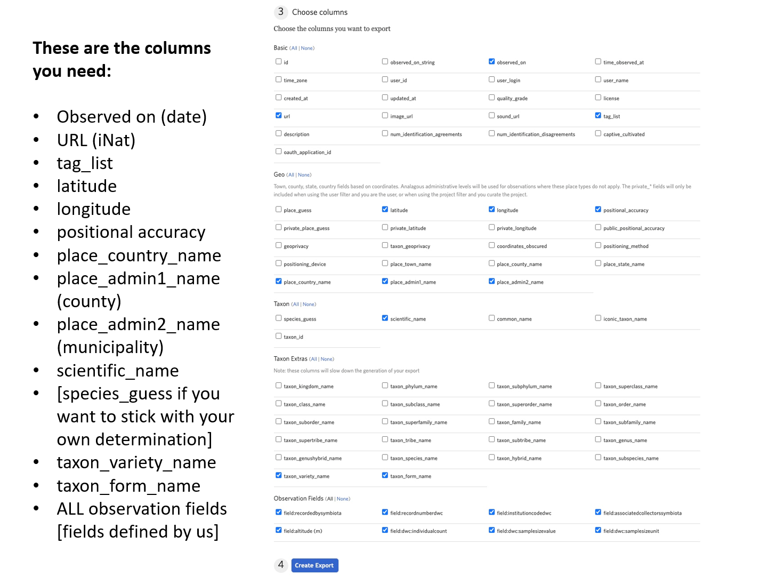767x576 pixels.
Task: Uncheck taxon_form_name in Taxon Extras
Action: (385, 474)
